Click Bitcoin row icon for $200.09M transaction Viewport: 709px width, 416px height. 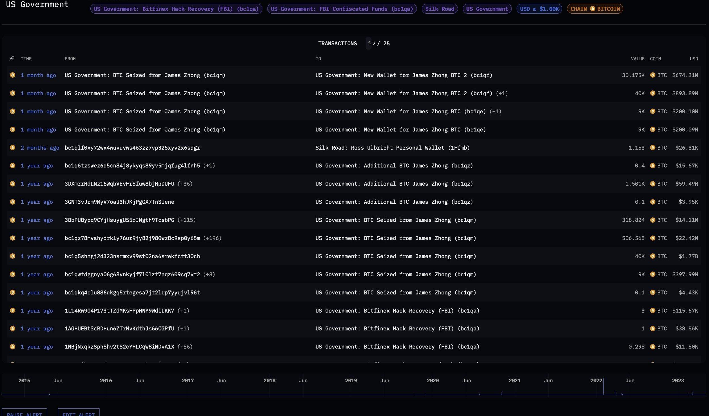12,130
